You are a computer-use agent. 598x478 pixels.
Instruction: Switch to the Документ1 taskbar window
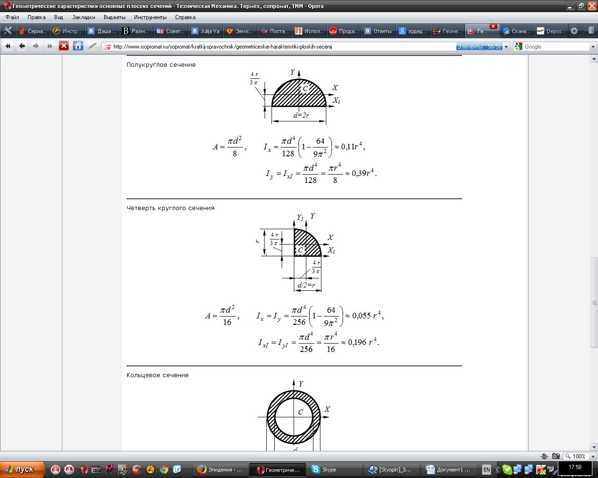(x=448, y=470)
